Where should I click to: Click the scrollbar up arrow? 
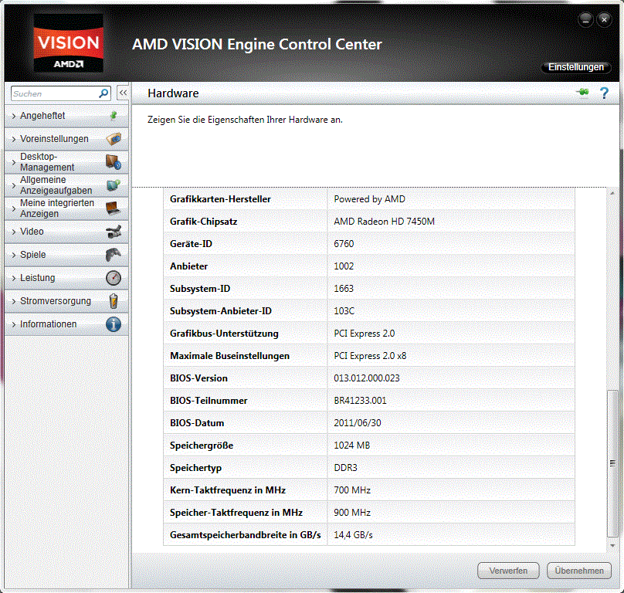pyautogui.click(x=612, y=193)
